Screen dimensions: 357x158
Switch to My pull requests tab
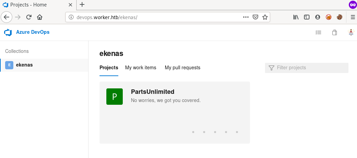(x=183, y=68)
